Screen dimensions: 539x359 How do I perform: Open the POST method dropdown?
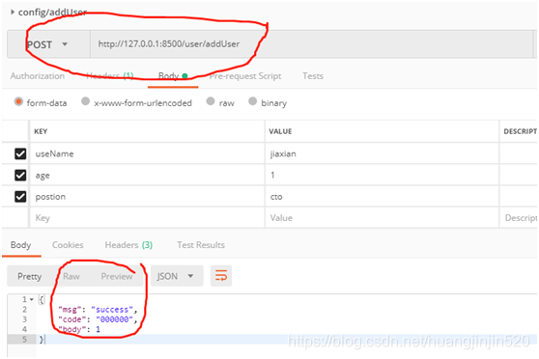click(x=48, y=44)
